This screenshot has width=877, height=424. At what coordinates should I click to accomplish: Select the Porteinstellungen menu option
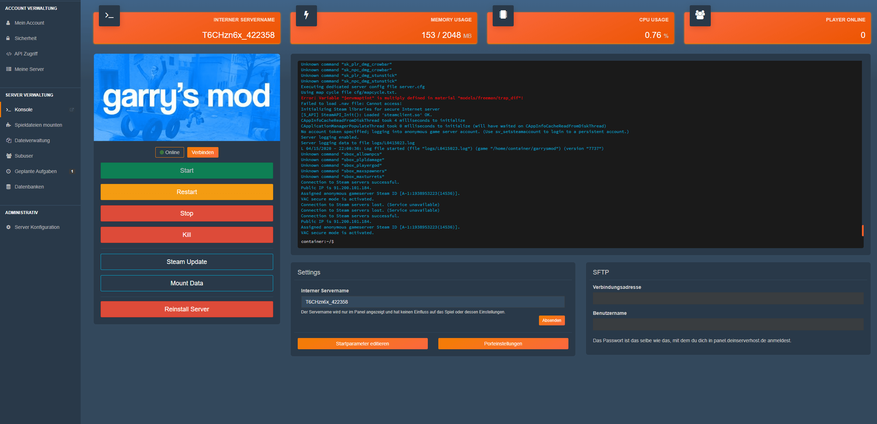pos(502,343)
